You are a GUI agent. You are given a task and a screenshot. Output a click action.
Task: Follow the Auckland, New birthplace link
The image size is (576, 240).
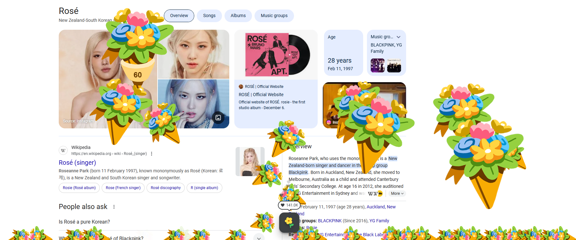(x=381, y=207)
